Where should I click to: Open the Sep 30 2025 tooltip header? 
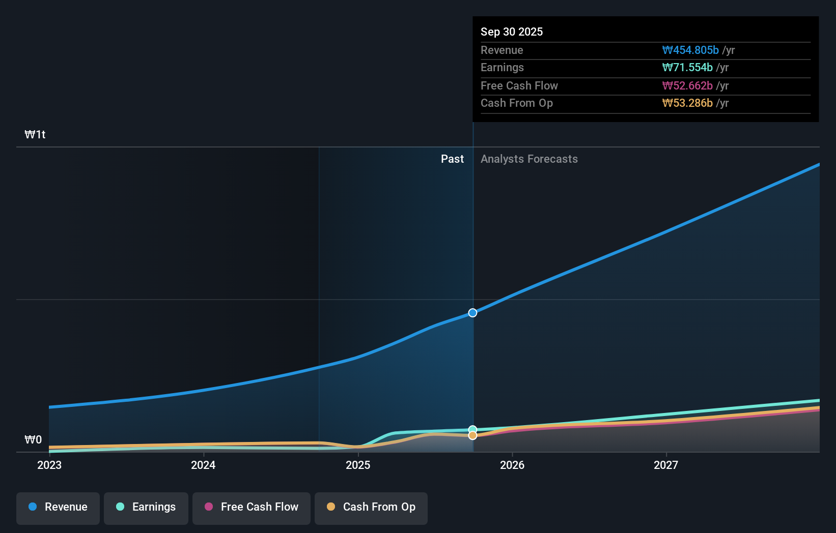[512, 32]
